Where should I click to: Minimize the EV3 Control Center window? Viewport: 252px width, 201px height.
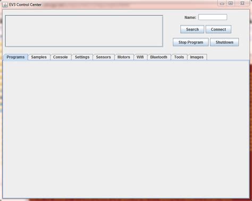click(222, 3)
